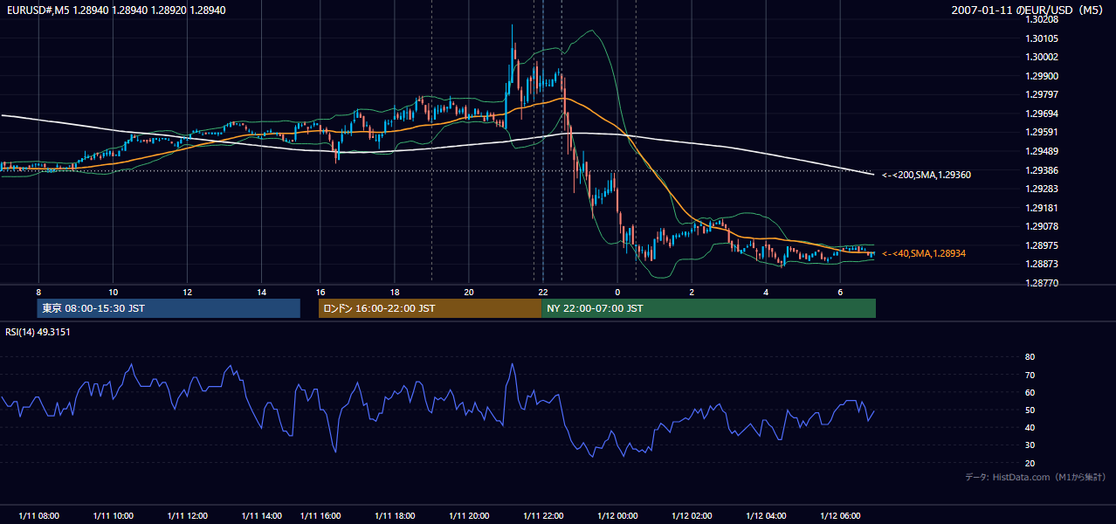Select the 東京 08:00-15:30 JST session bar
1116x524 pixels.
(169, 308)
